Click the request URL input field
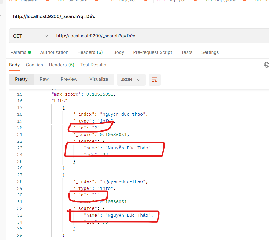 pyautogui.click(x=161, y=36)
